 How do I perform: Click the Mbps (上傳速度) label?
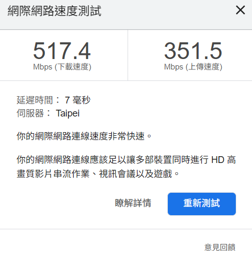(193, 67)
